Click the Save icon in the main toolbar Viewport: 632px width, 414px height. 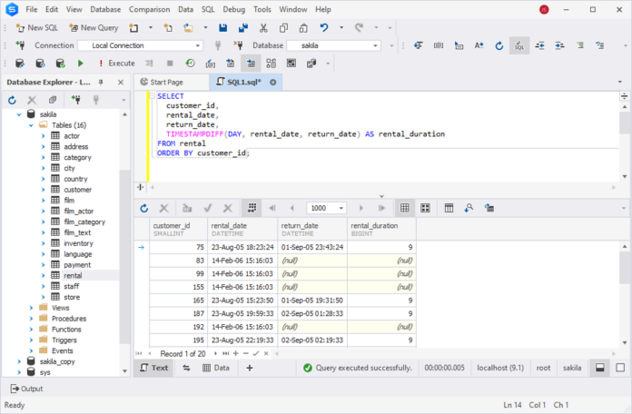click(x=222, y=27)
